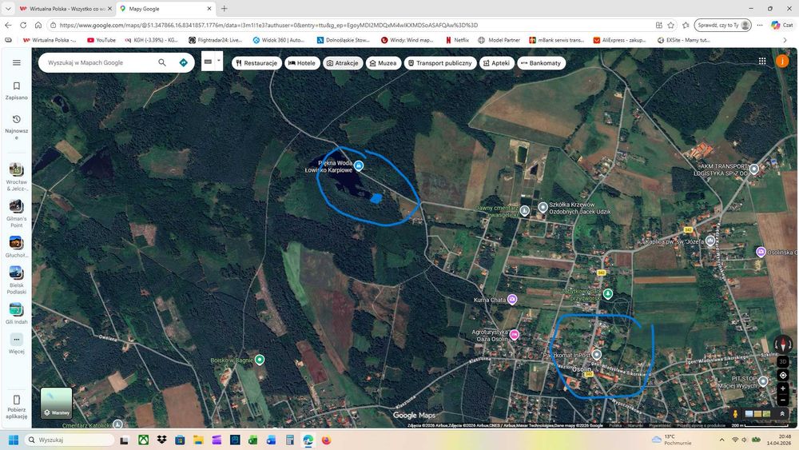The image size is (799, 450).
Task: Filter map by Transport publiczny
Action: (439, 63)
